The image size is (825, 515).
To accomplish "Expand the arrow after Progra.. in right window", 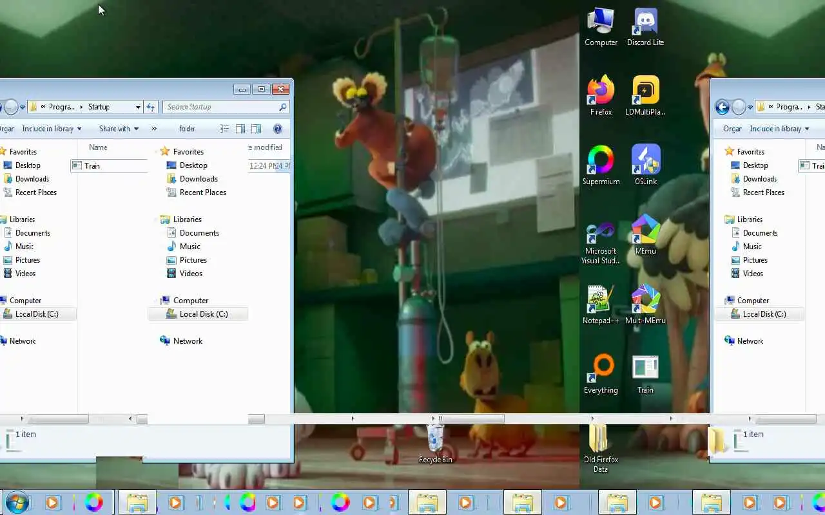I will (810, 107).
